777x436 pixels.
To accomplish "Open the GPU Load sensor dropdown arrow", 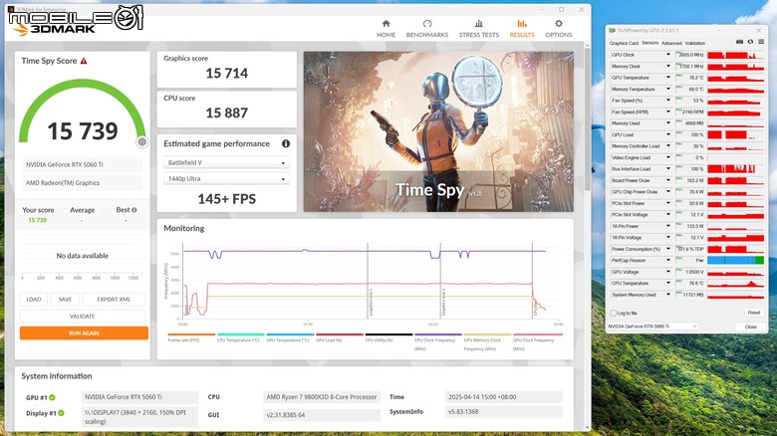I will click(668, 134).
